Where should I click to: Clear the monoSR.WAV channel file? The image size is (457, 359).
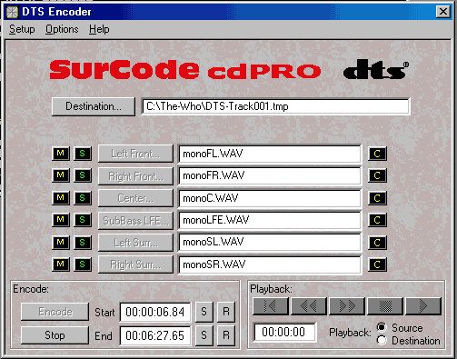(x=377, y=264)
